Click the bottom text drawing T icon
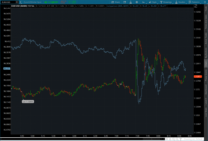Screen dimensions: 208x141 [180, 139]
